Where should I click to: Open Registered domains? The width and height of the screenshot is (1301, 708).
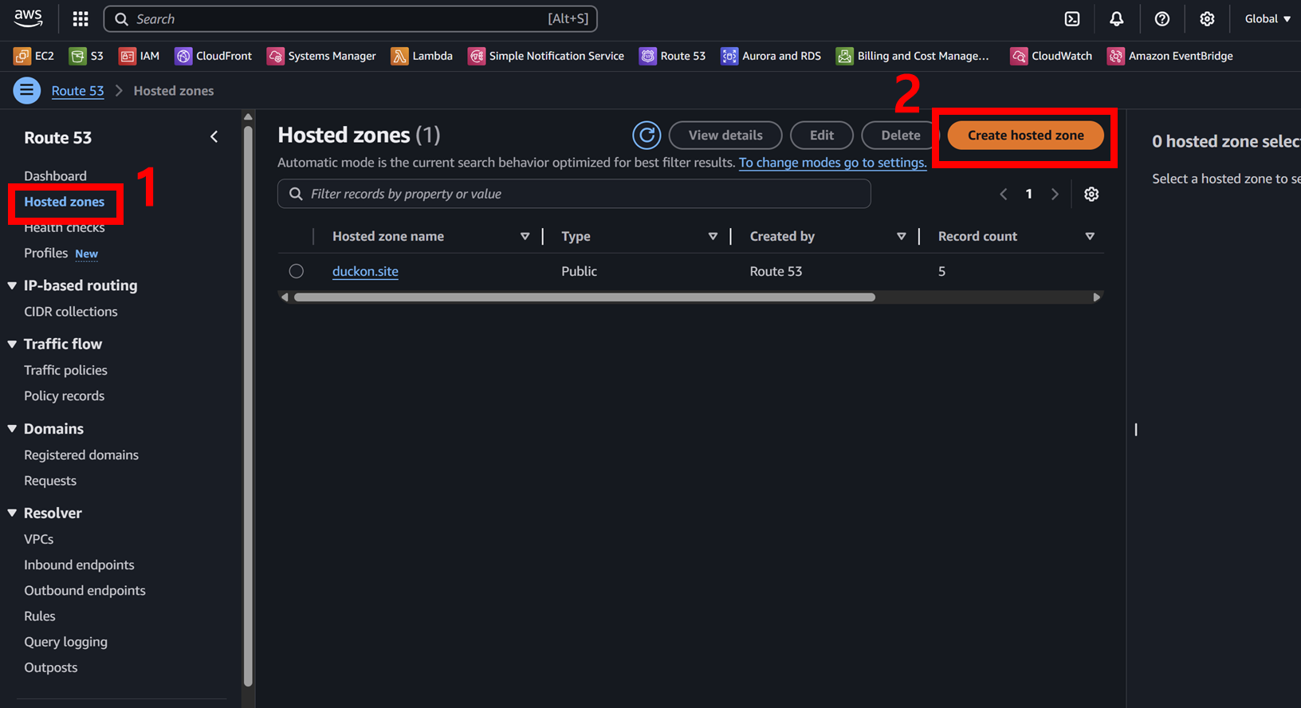81,455
